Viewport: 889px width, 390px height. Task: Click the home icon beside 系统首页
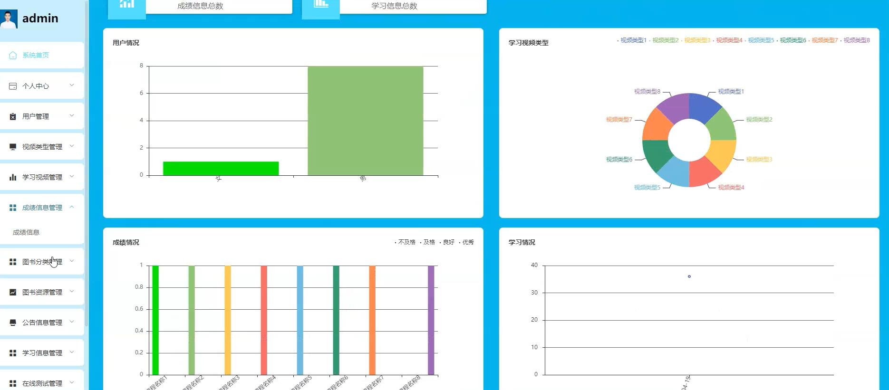pyautogui.click(x=13, y=55)
